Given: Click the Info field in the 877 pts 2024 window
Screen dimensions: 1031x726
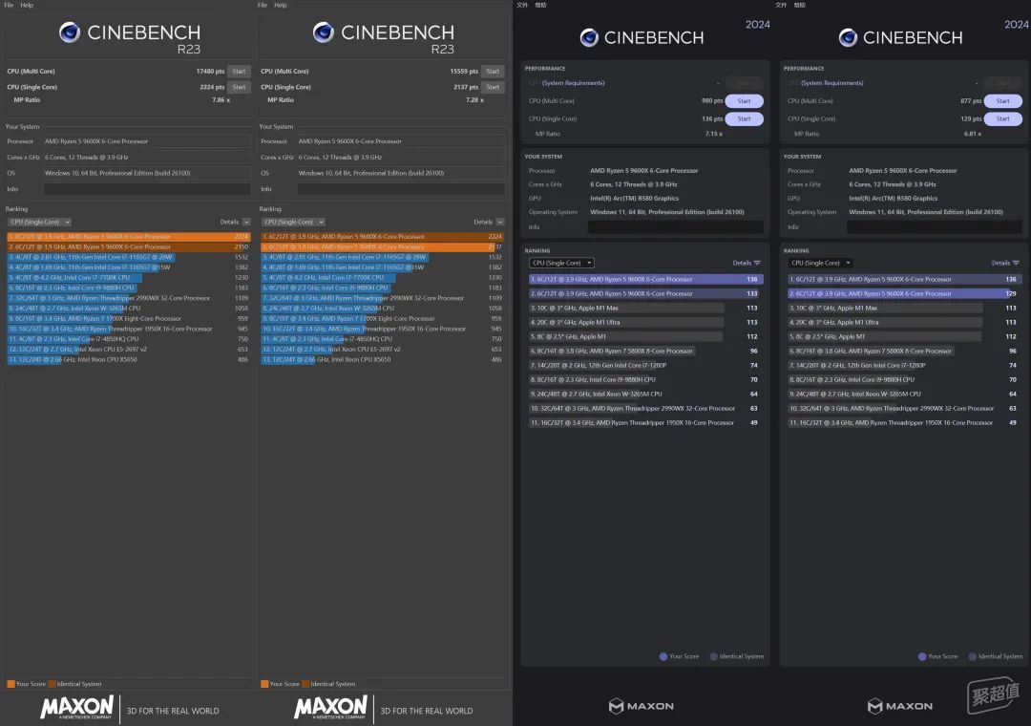Looking at the screenshot, I should click(935, 227).
